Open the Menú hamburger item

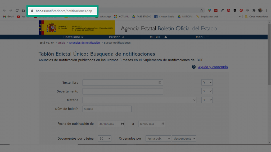point(202,37)
